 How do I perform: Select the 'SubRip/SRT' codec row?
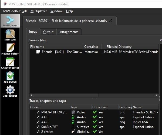(x=49, y=127)
